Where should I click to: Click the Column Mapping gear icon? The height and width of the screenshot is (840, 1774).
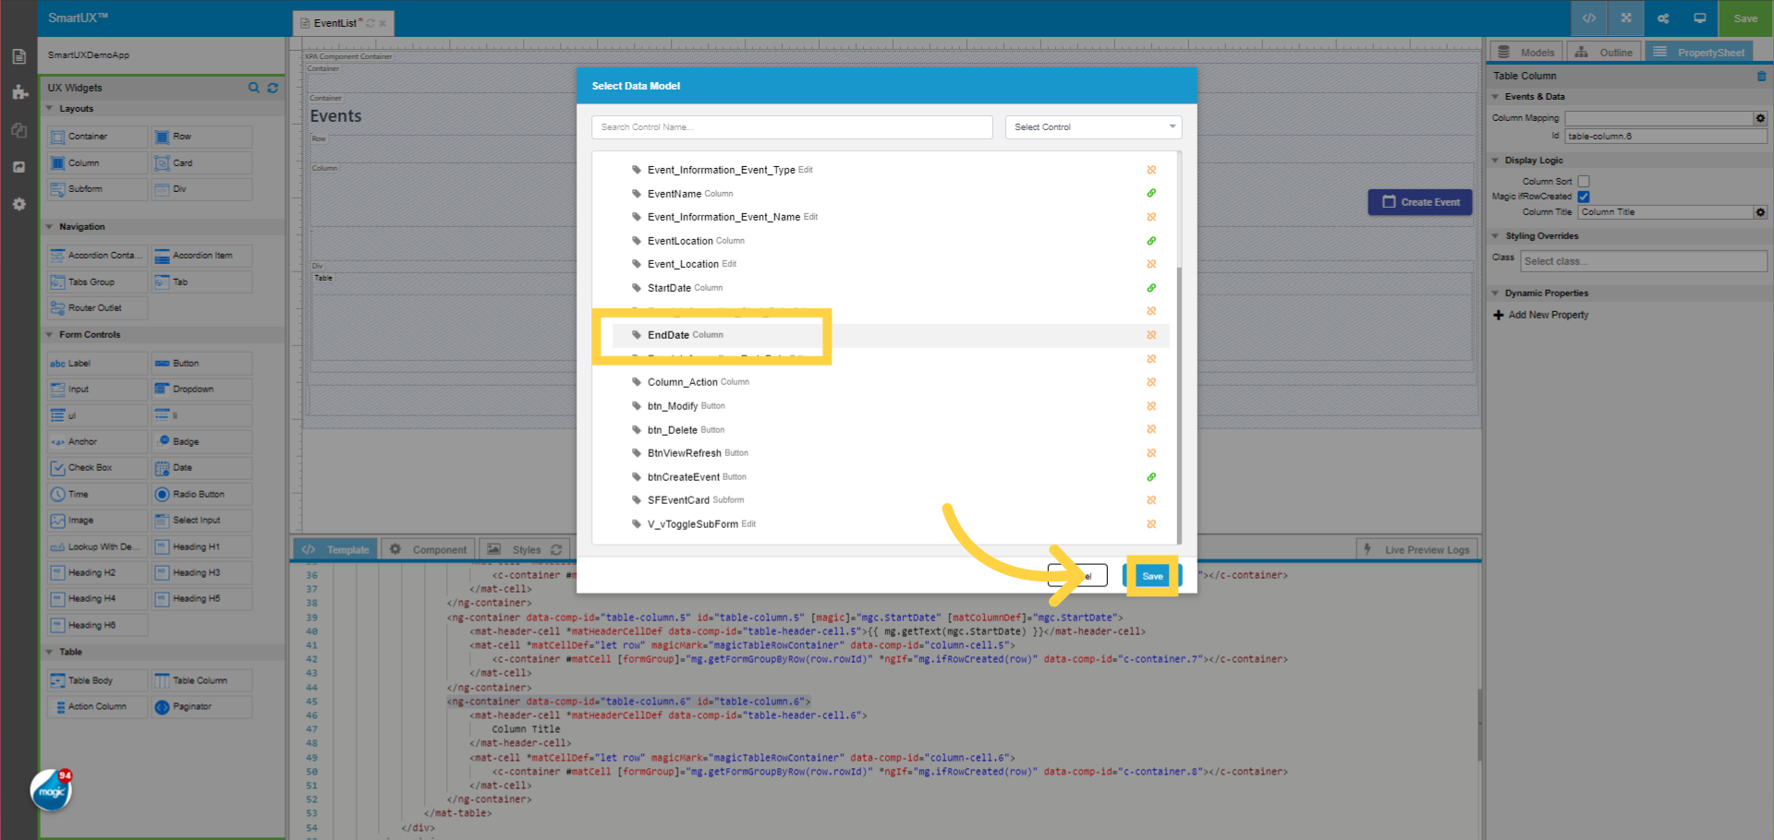tap(1760, 118)
